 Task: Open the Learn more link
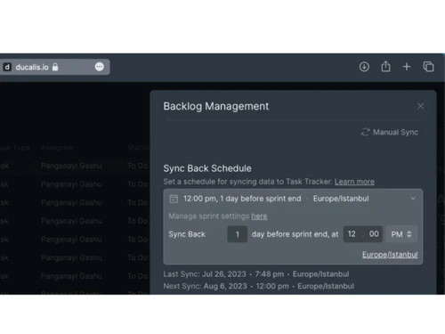click(x=354, y=182)
